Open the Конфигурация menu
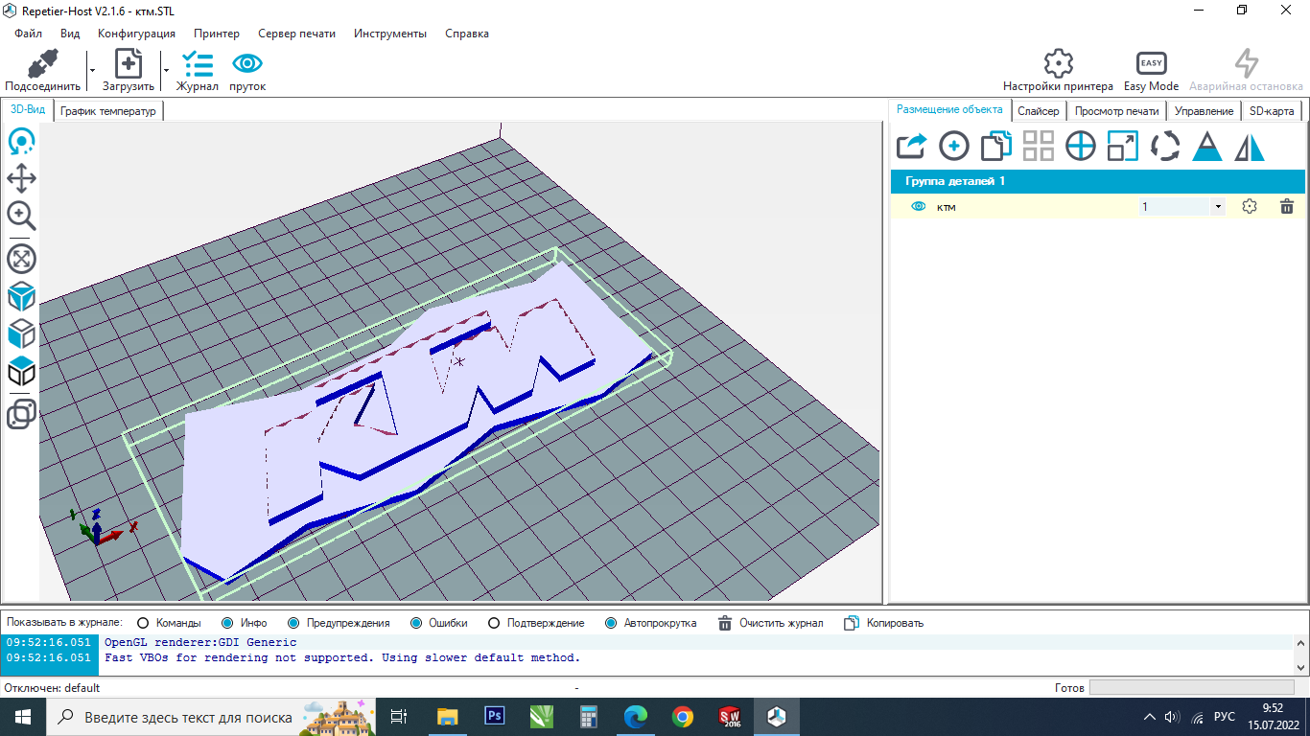 tap(136, 34)
